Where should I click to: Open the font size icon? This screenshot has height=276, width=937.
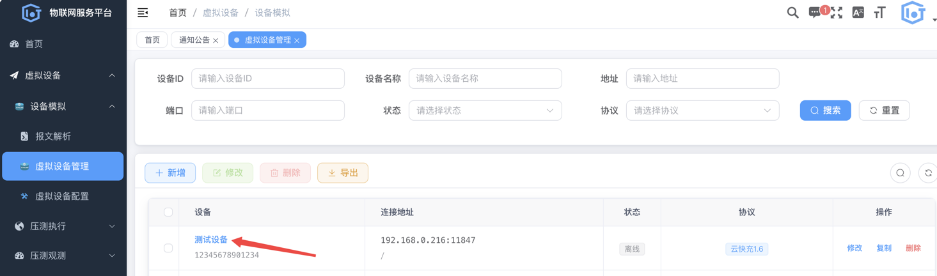(x=880, y=13)
